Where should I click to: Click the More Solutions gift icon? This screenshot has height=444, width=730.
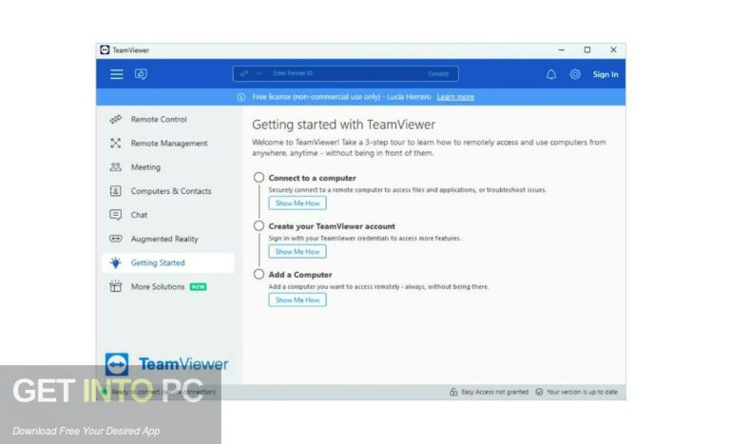point(115,286)
